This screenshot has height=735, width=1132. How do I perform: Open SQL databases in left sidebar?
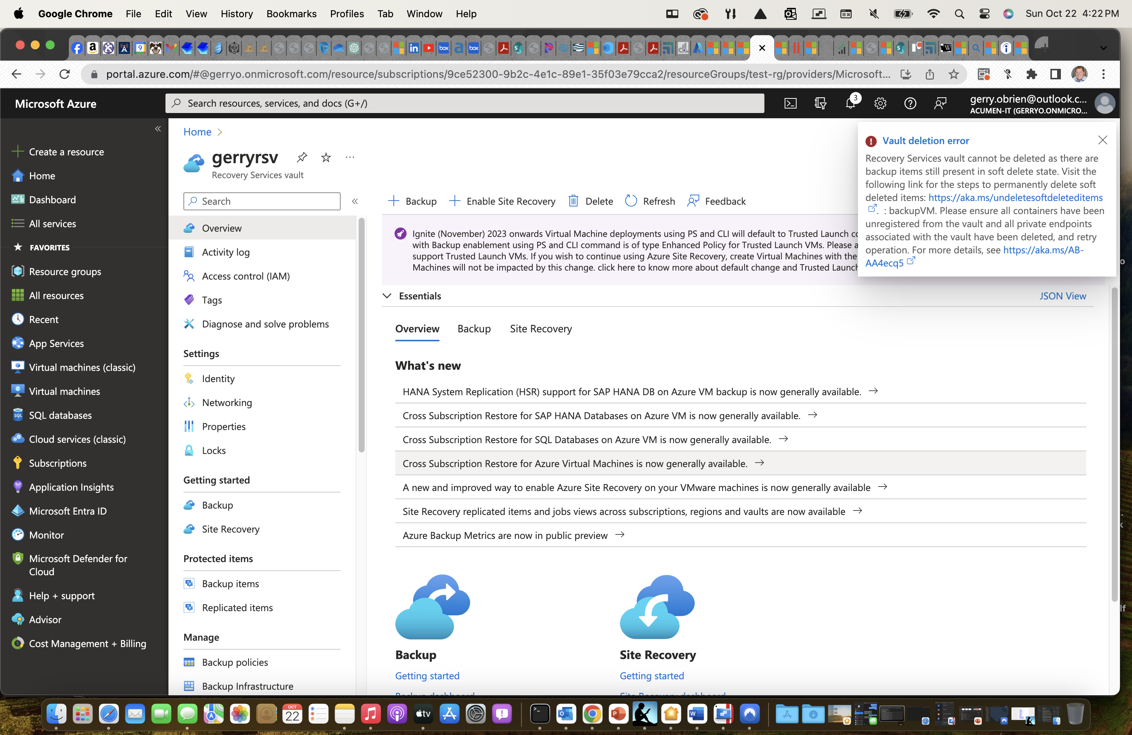tap(60, 415)
